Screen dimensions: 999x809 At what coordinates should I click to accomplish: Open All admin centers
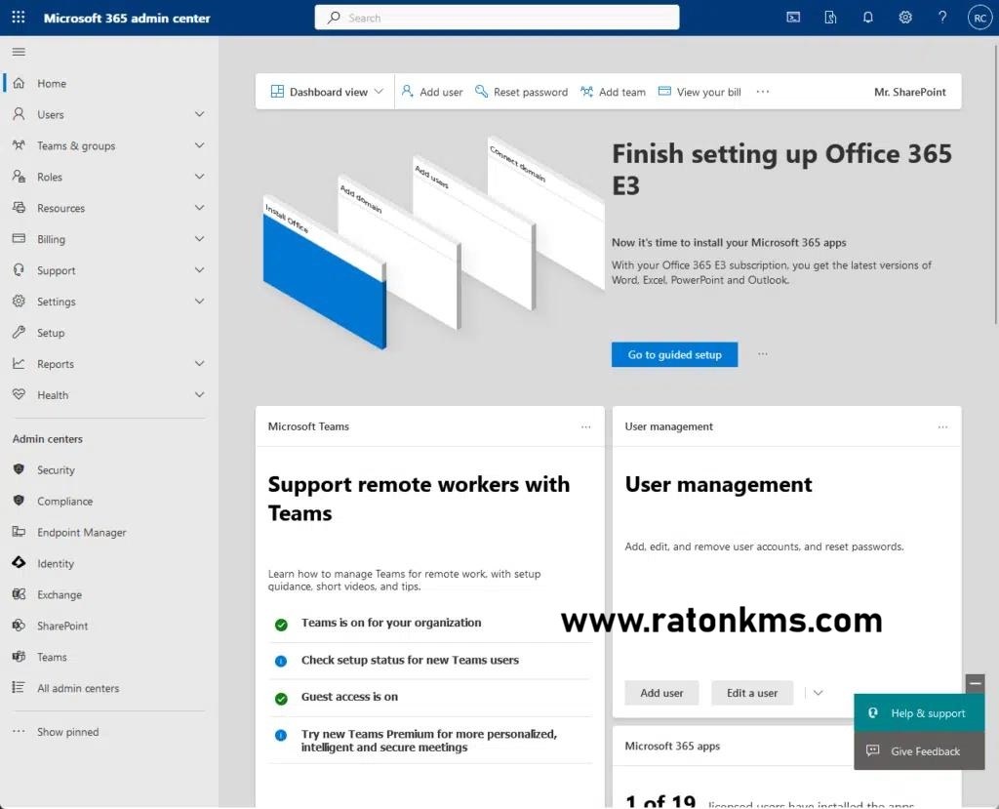click(78, 688)
